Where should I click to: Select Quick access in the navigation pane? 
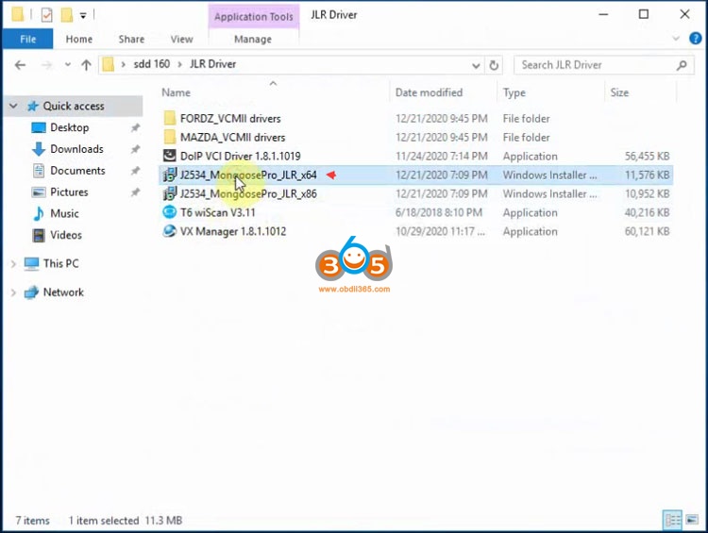pos(74,106)
